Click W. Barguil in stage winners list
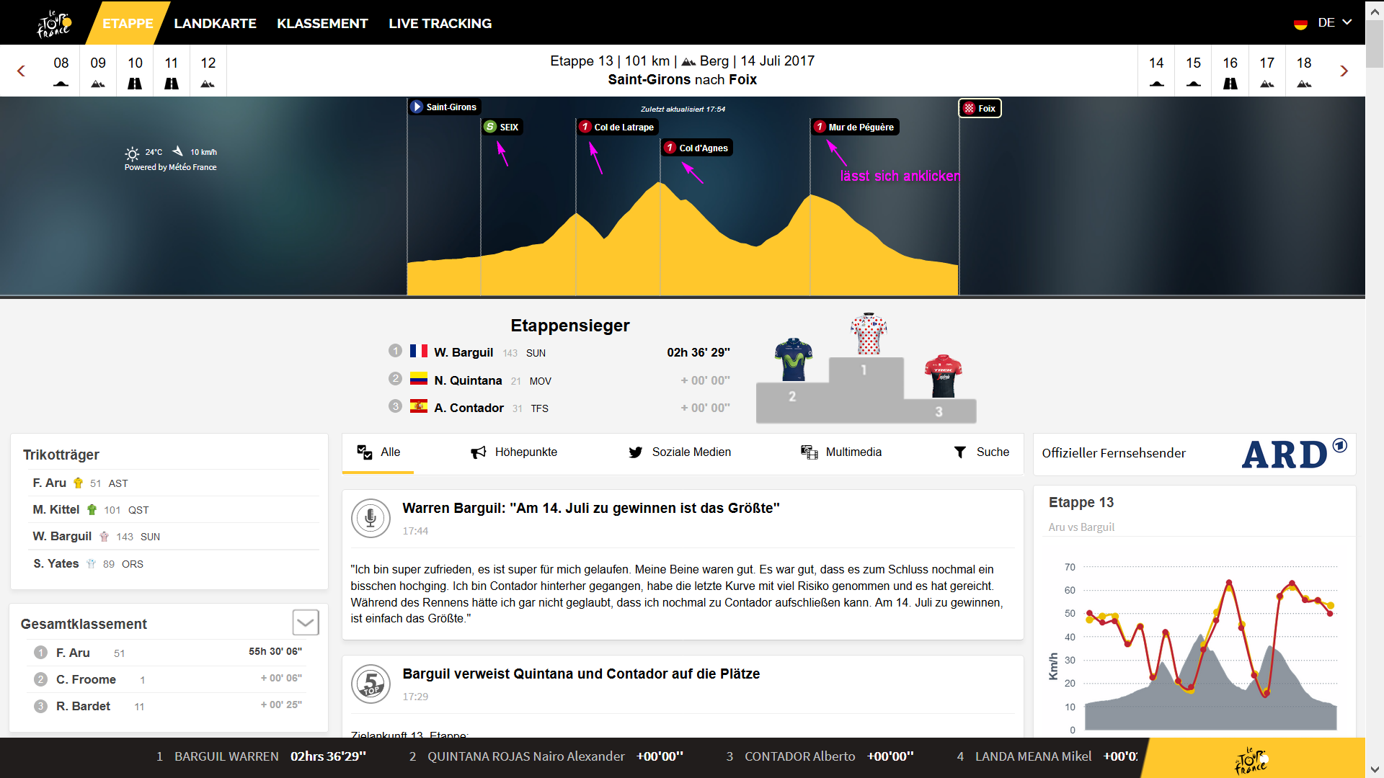 click(x=463, y=352)
